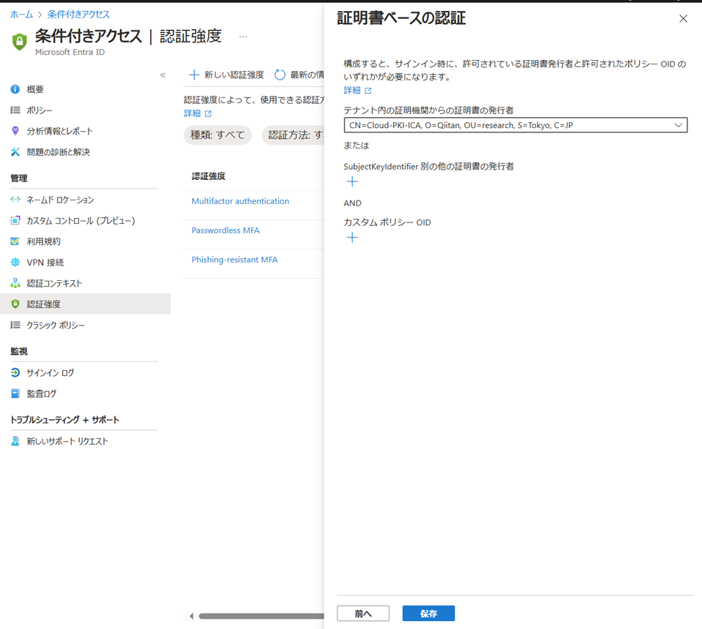702x629 pixels.
Task: Click the サインイン ログ arrow icon
Action: pyautogui.click(x=15, y=372)
